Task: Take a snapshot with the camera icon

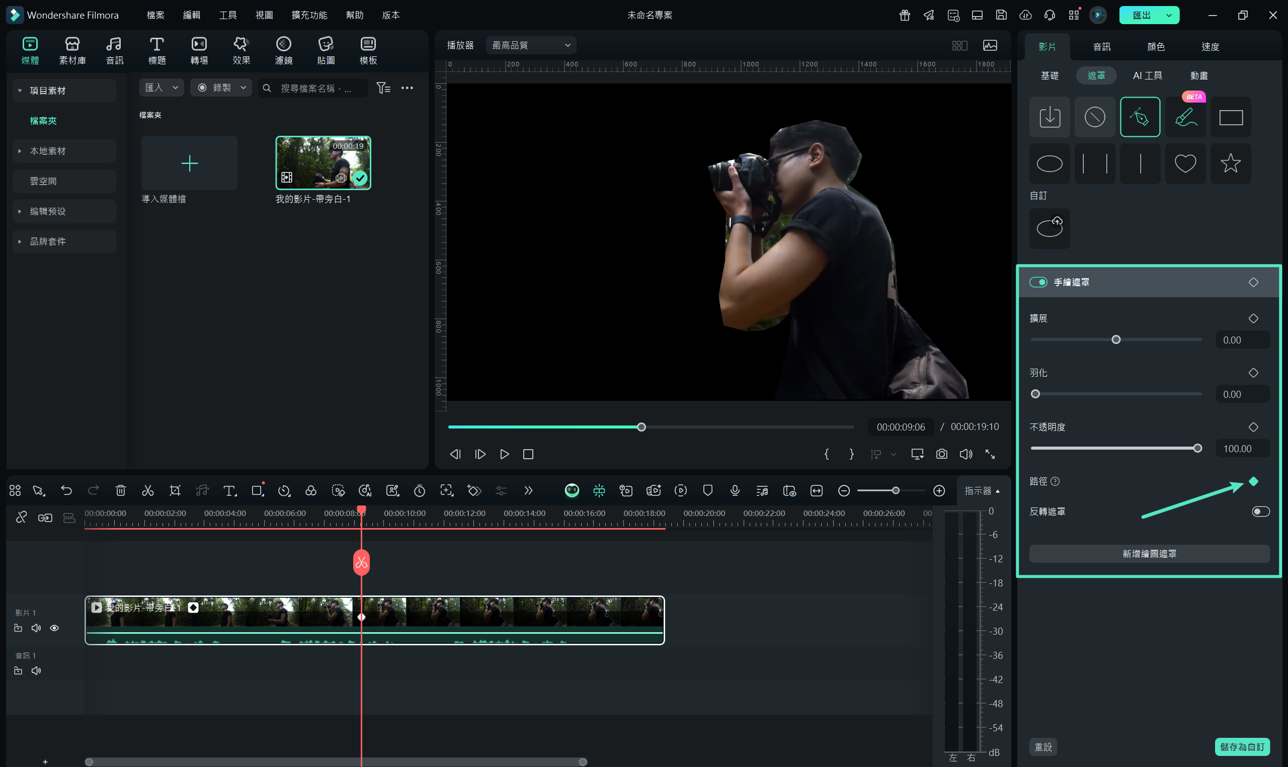Action: click(941, 454)
